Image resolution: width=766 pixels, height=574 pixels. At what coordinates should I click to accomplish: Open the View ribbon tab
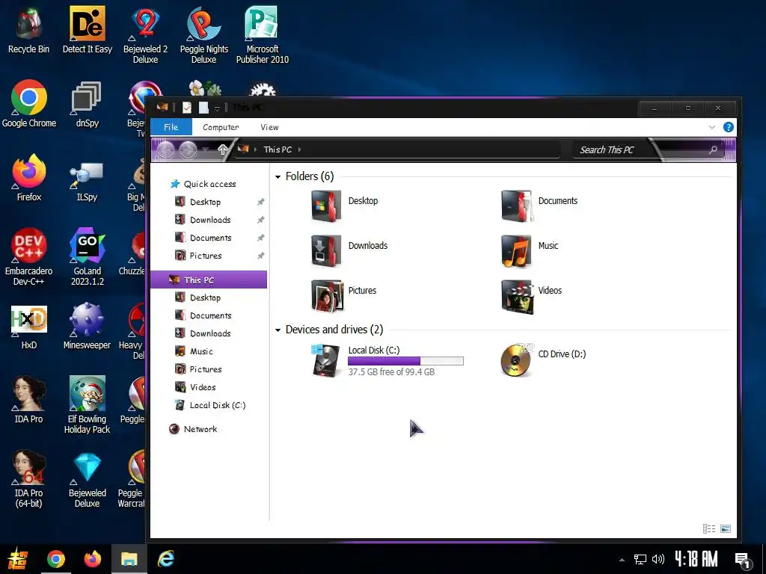pyautogui.click(x=269, y=127)
